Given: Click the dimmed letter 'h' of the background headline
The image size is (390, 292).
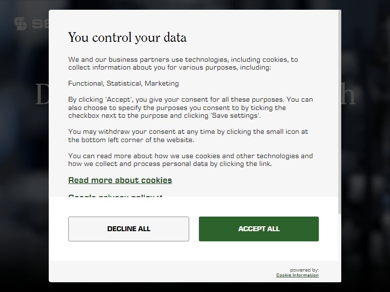Looking at the screenshot, I should click(348, 94).
